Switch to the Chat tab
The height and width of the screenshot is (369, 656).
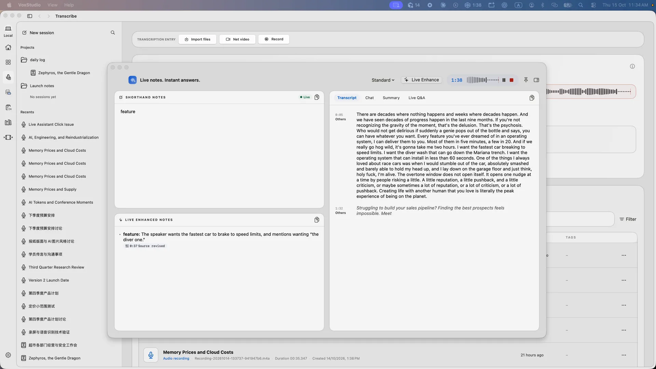click(369, 98)
